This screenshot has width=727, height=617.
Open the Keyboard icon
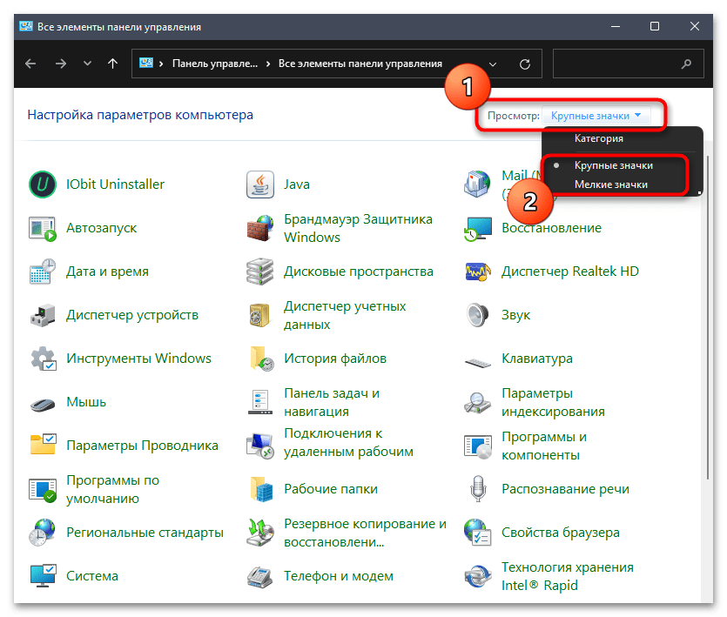click(478, 359)
